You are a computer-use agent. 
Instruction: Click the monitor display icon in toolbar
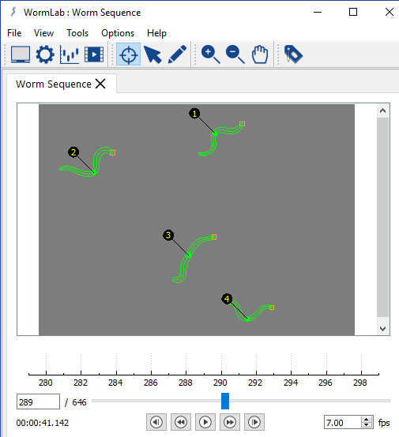click(x=21, y=54)
